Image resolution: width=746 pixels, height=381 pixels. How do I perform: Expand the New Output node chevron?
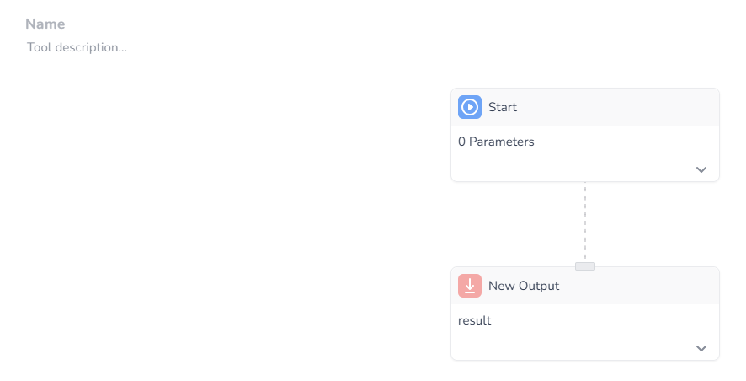pyautogui.click(x=701, y=348)
